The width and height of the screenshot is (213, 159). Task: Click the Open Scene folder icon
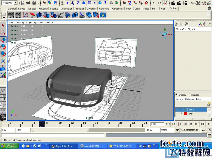[28, 3]
